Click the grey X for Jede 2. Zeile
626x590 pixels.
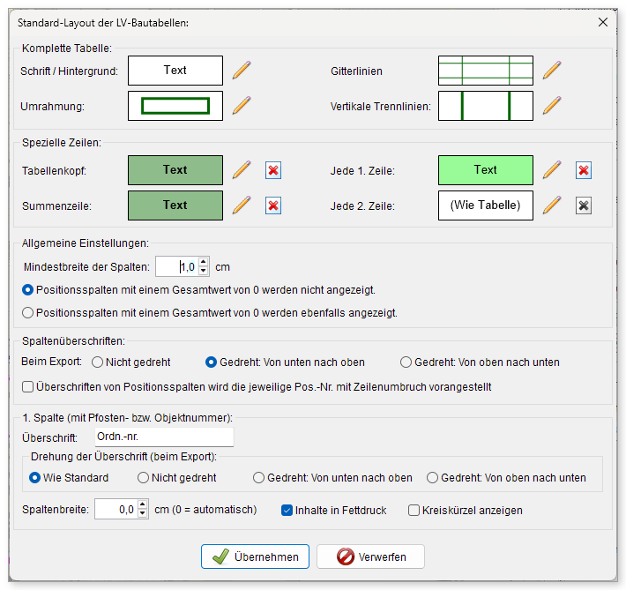(584, 205)
